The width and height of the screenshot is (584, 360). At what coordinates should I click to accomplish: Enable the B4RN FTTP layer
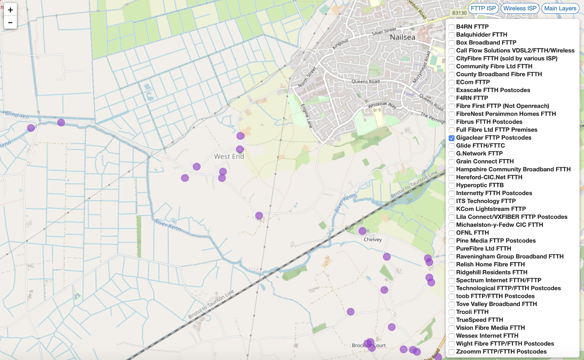tap(452, 27)
